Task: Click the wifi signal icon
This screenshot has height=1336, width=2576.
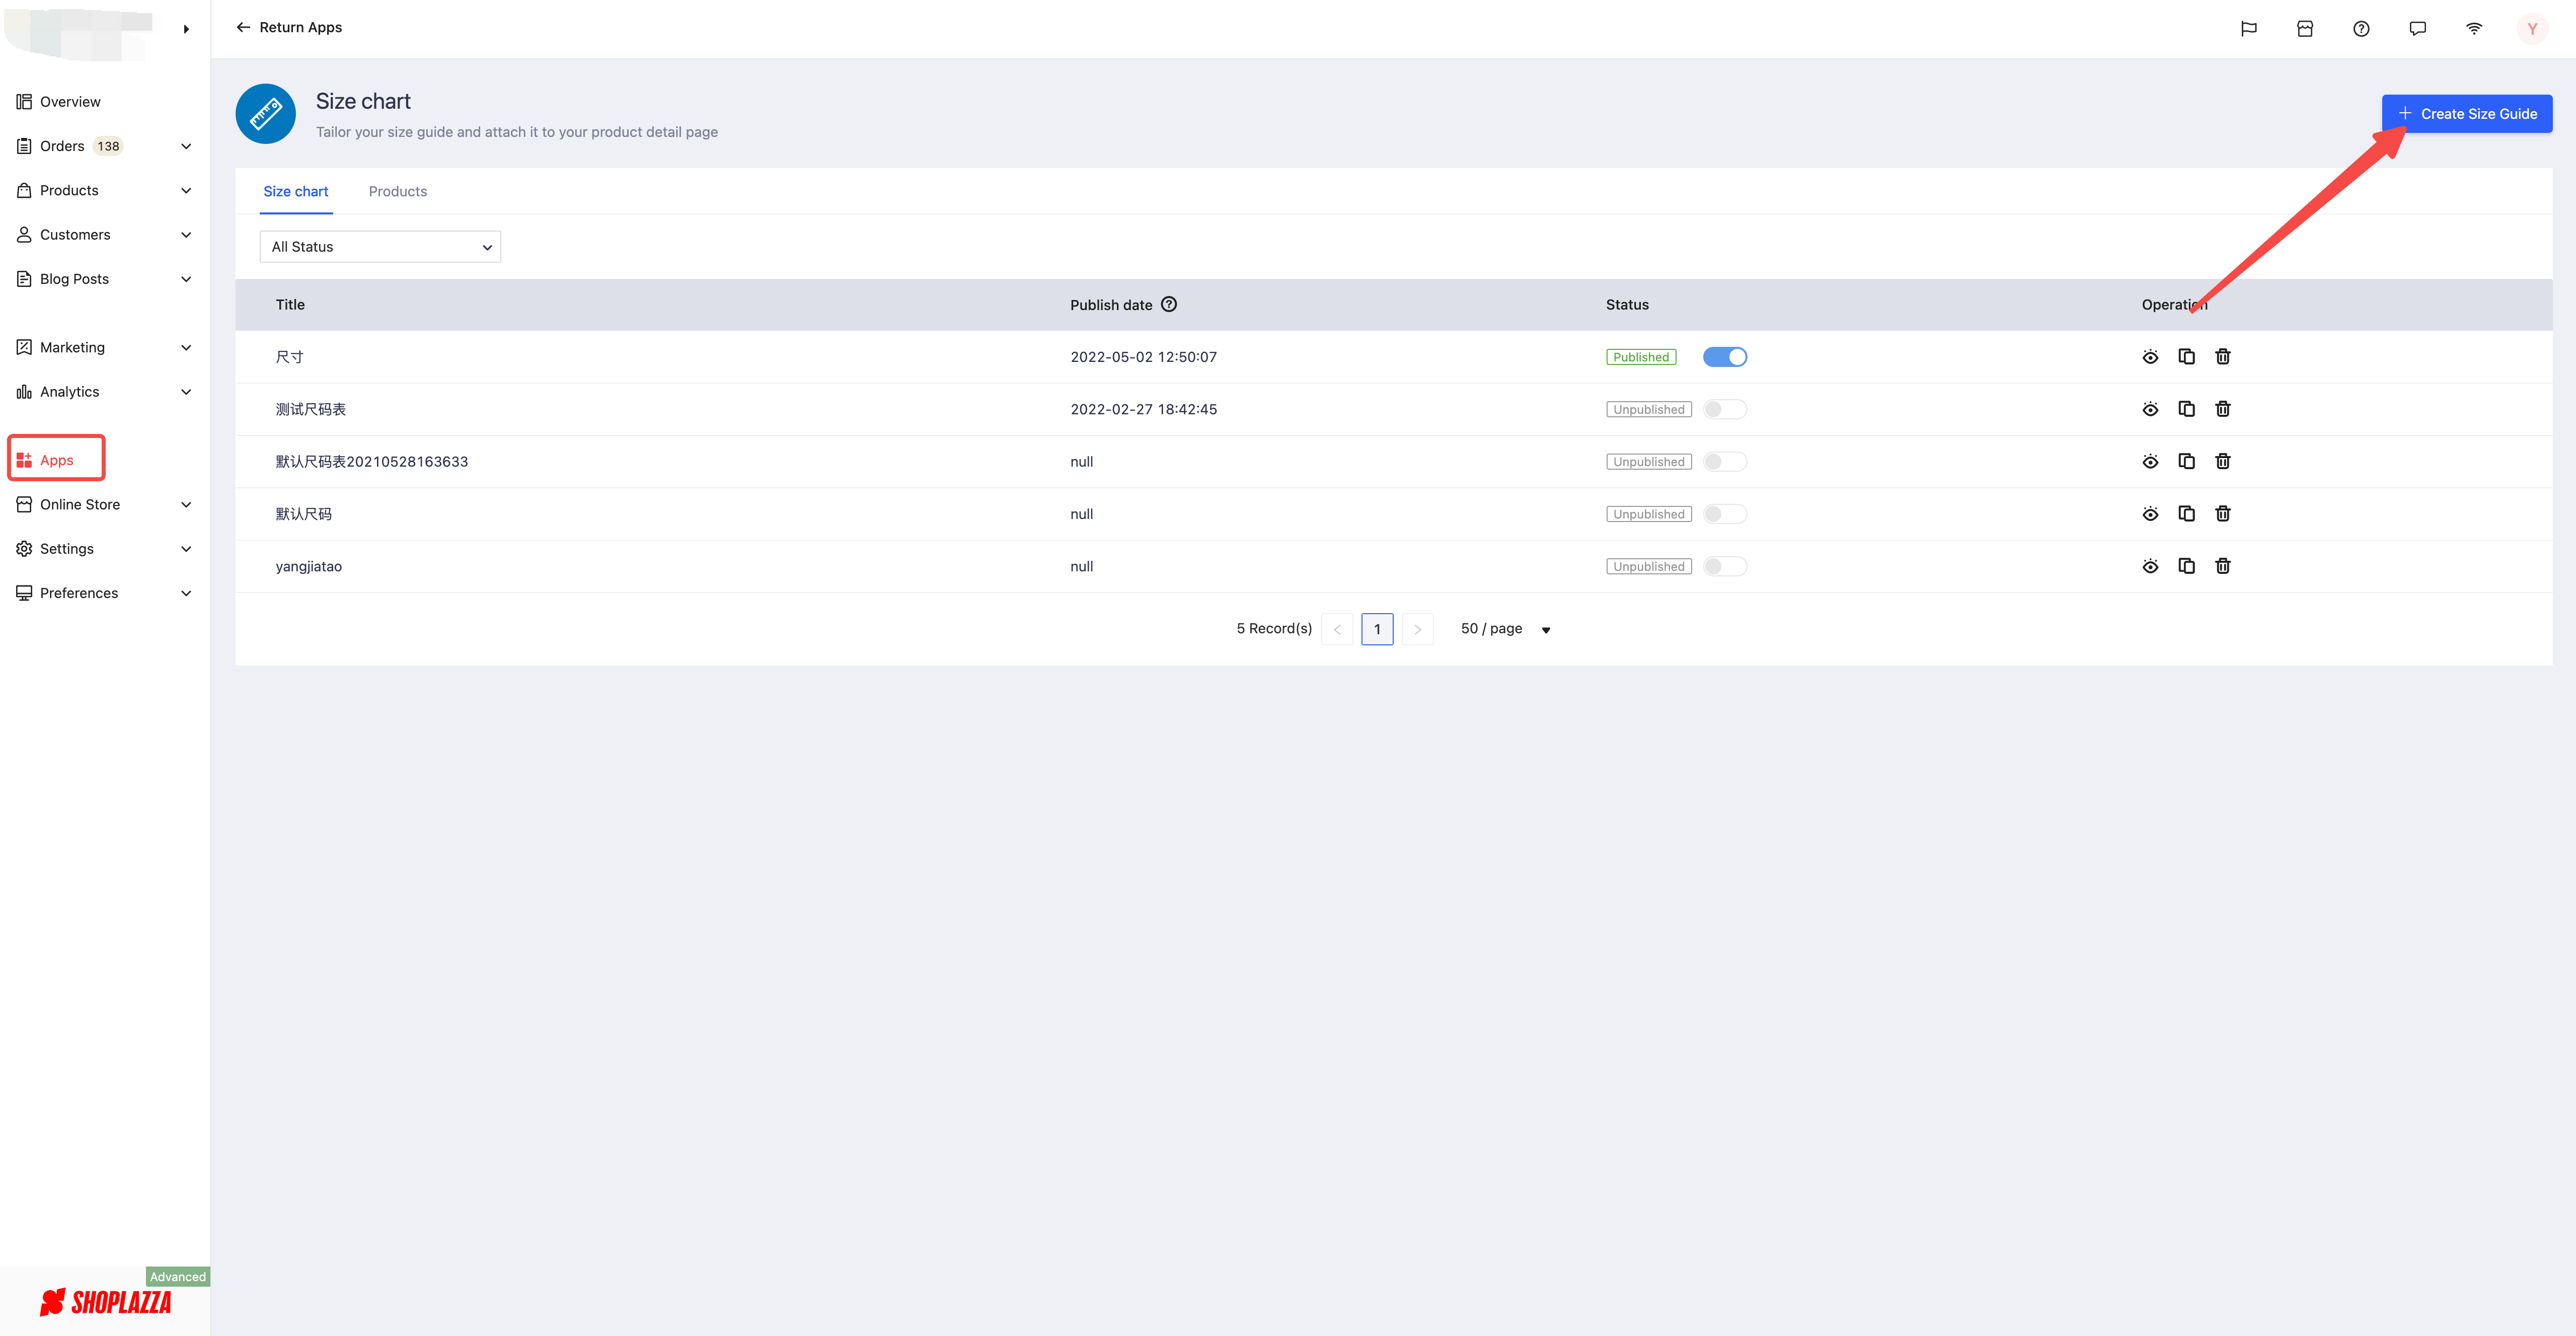Action: pos(2473,29)
